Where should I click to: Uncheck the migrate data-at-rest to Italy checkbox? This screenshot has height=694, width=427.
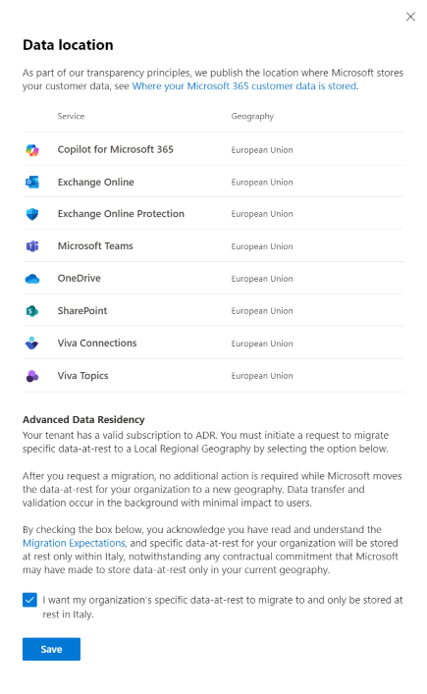click(29, 600)
